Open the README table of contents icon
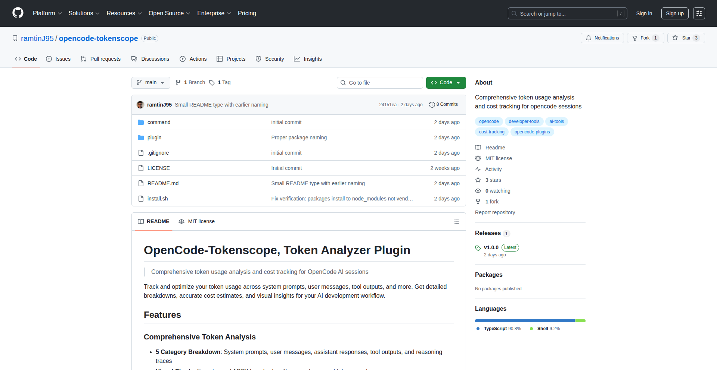The image size is (717, 370). (x=456, y=221)
